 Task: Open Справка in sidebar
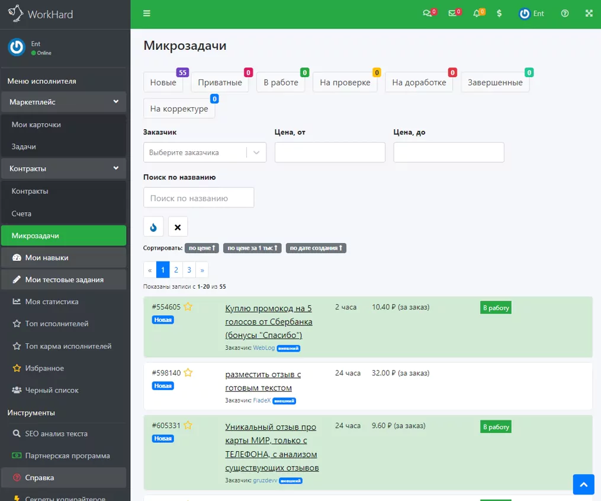pos(63,478)
